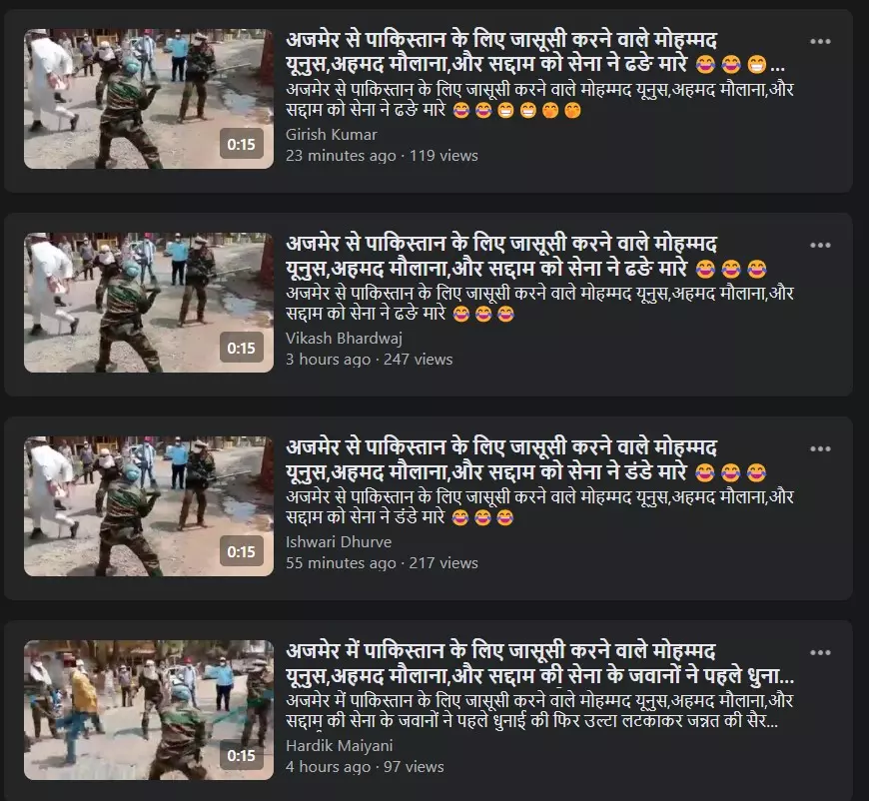Open Hardik Maiyani's profile link
Image resolution: width=869 pixels, height=801 pixels.
[x=339, y=746]
